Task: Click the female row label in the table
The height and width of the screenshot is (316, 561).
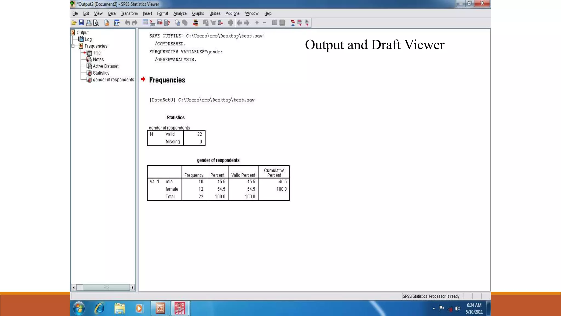Action: pos(172,189)
